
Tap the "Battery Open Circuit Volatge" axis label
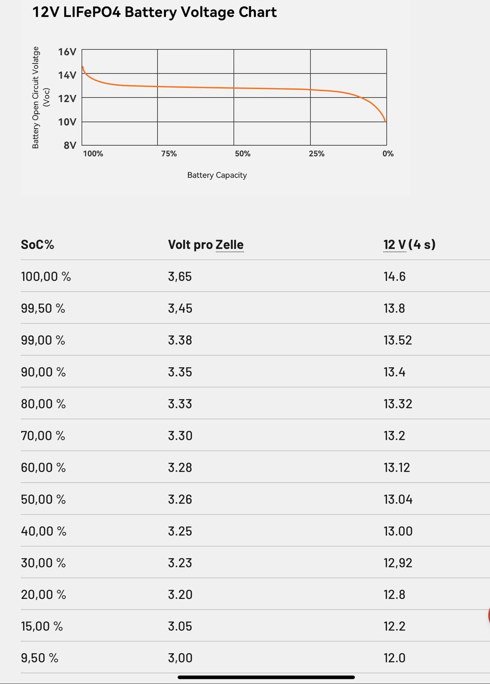point(36,97)
